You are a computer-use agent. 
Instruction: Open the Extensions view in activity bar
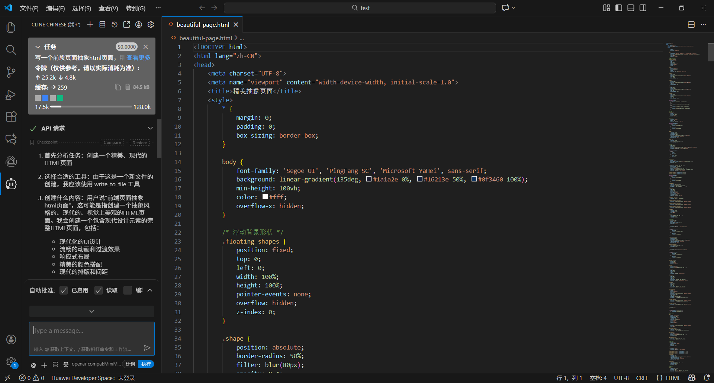pyautogui.click(x=11, y=117)
